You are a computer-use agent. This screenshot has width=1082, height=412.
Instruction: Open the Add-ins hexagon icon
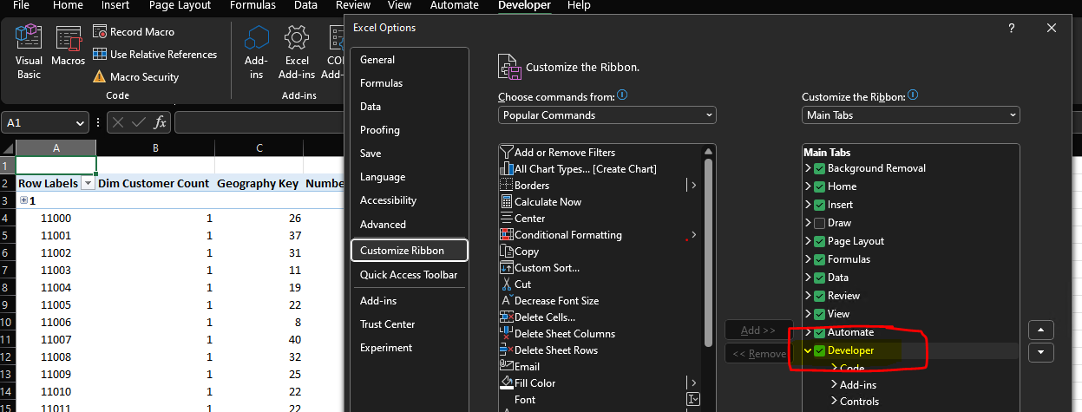[256, 38]
